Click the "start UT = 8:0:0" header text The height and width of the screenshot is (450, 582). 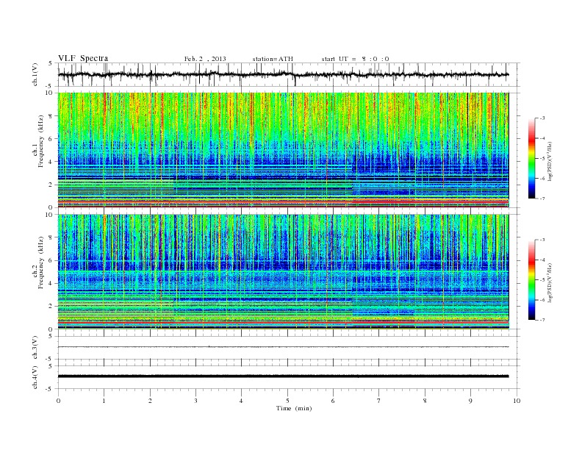click(355, 59)
